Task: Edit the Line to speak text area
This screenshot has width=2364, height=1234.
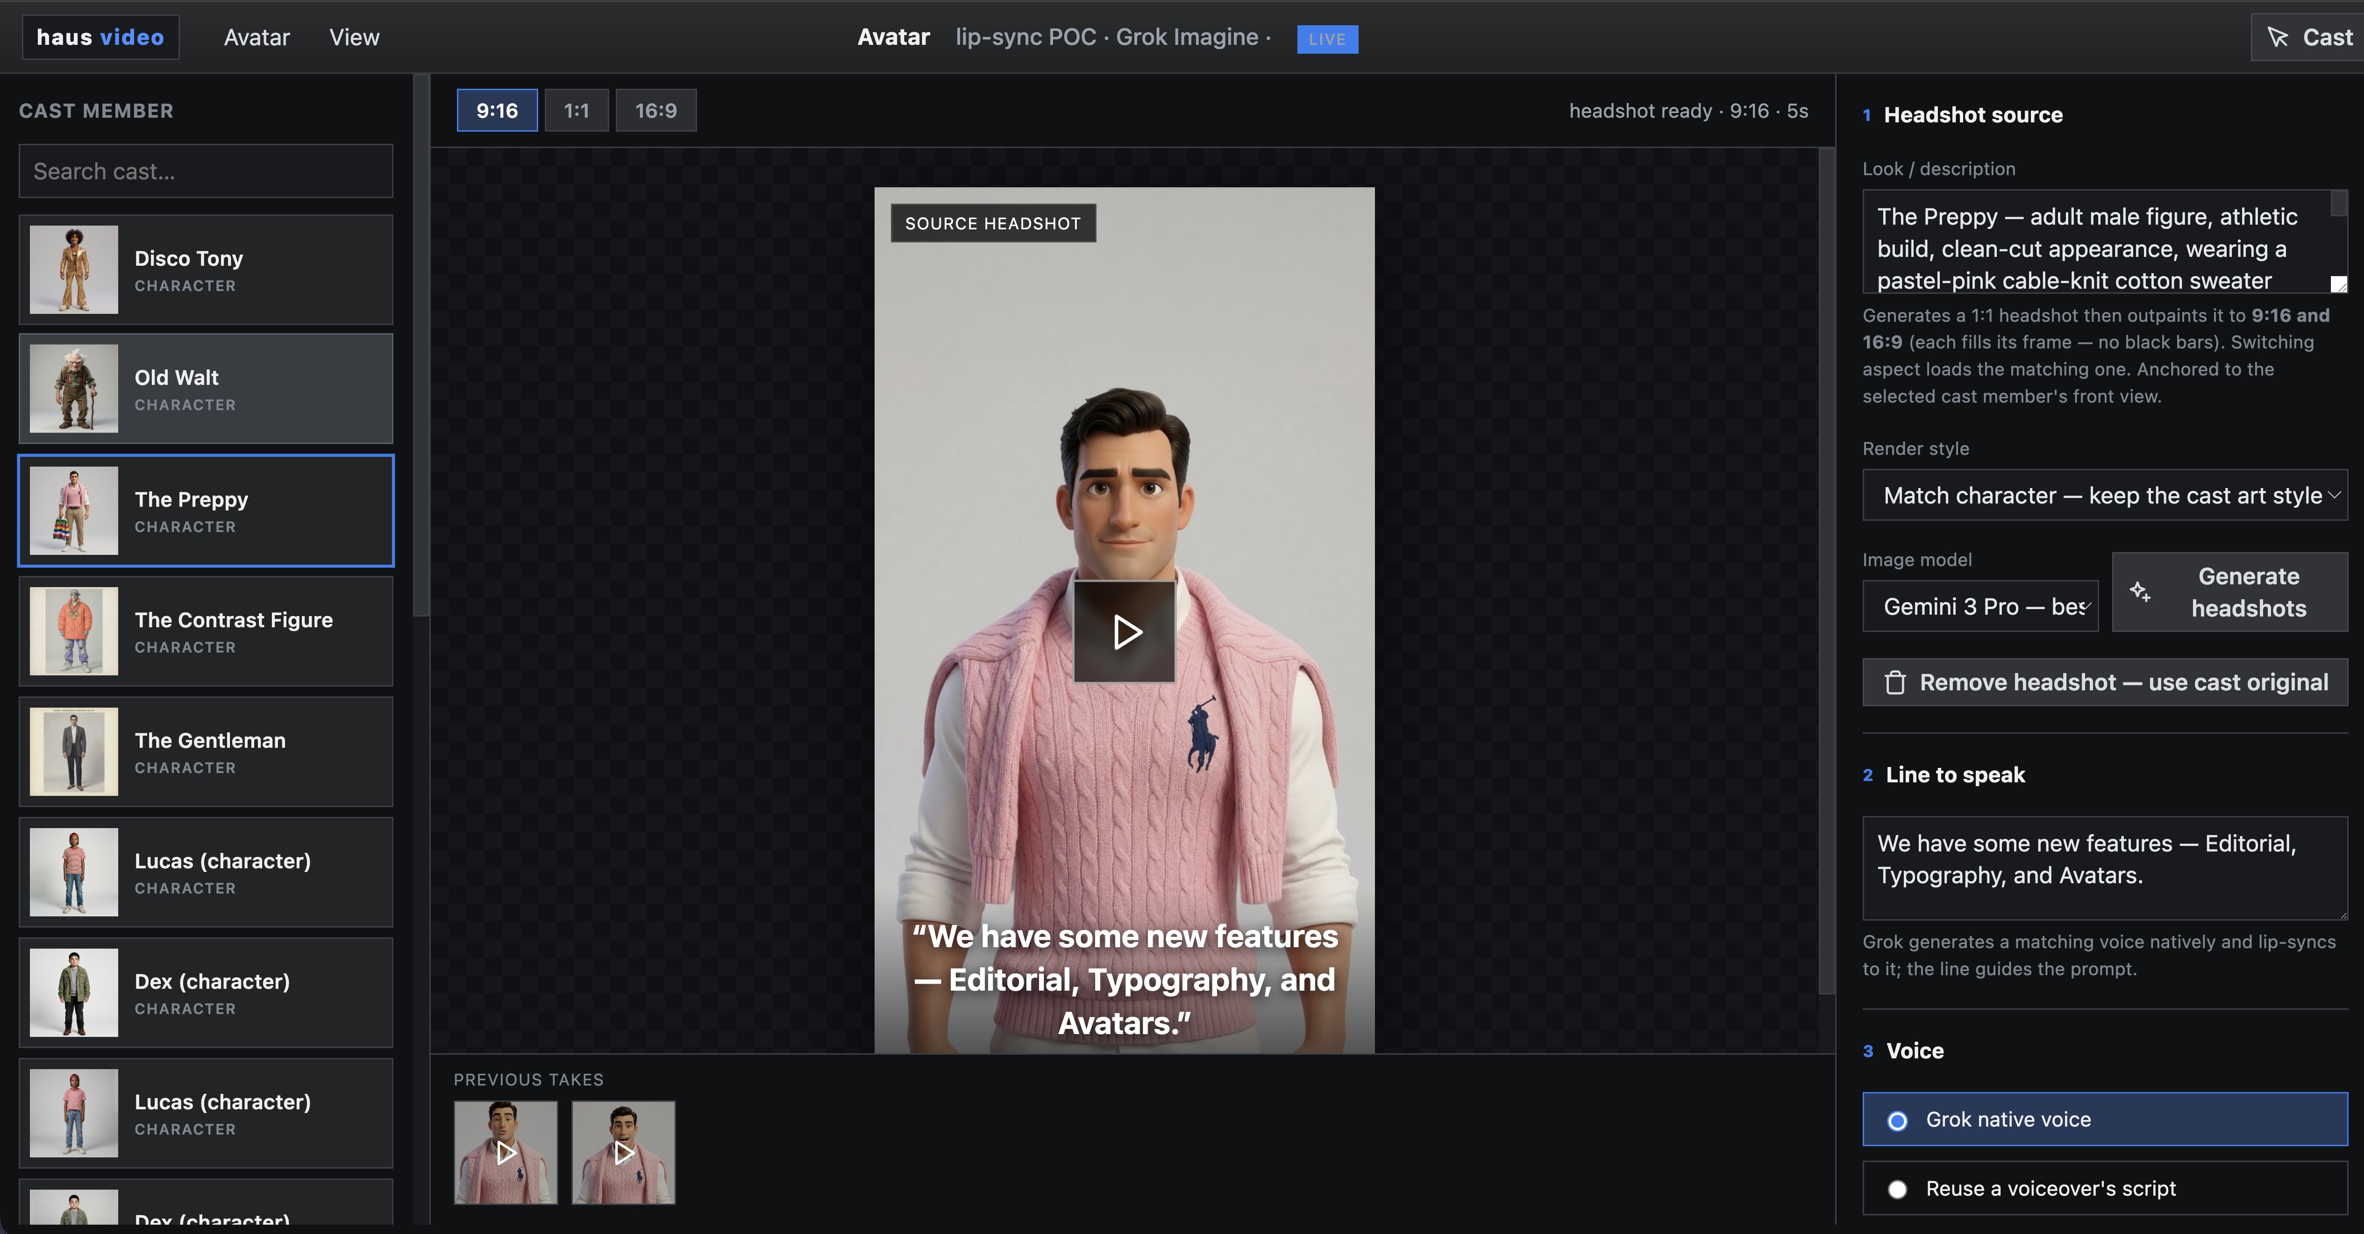Action: (x=2105, y=868)
